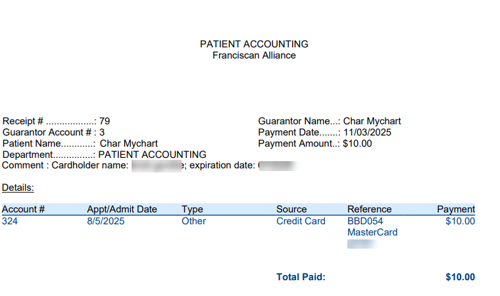Click the Credit Card source entry
Screen dimensions: 500x296
coord(301,221)
